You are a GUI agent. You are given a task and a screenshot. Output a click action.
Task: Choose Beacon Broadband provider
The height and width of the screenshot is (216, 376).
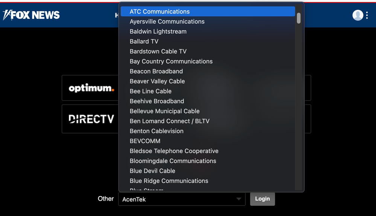tap(156, 71)
